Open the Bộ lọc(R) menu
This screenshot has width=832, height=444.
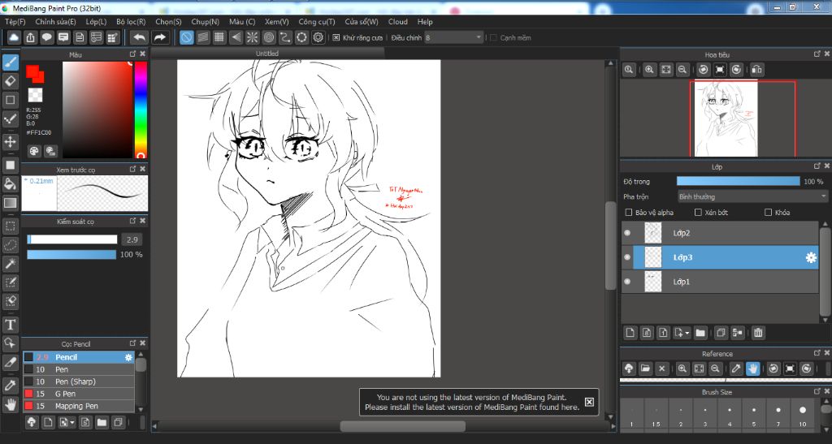coord(131,22)
